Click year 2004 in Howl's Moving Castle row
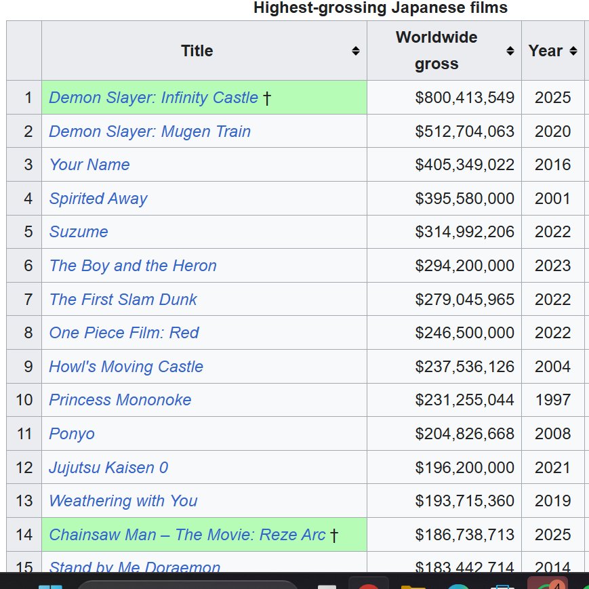589x589 pixels. pyautogui.click(x=552, y=367)
